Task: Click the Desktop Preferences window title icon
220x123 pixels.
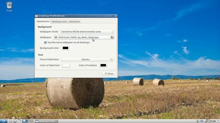Action: coord(36,16)
